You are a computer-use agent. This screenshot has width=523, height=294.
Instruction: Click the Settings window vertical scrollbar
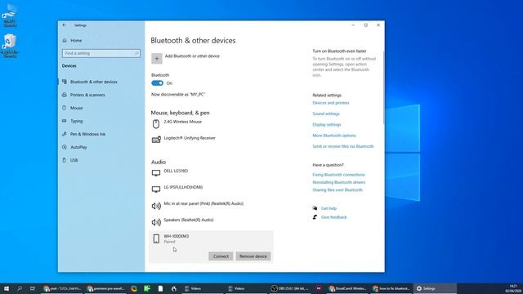click(x=383, y=88)
